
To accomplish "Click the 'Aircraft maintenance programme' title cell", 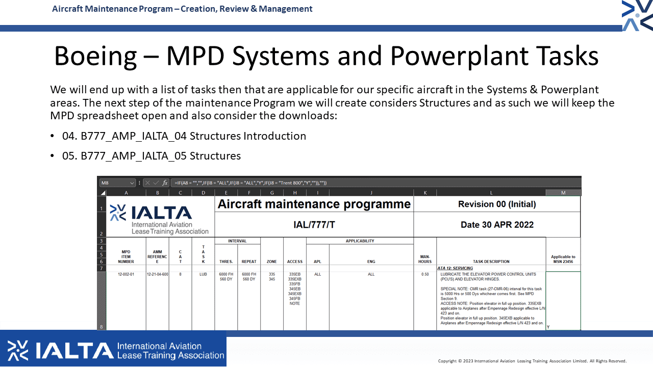I will 314,204.
